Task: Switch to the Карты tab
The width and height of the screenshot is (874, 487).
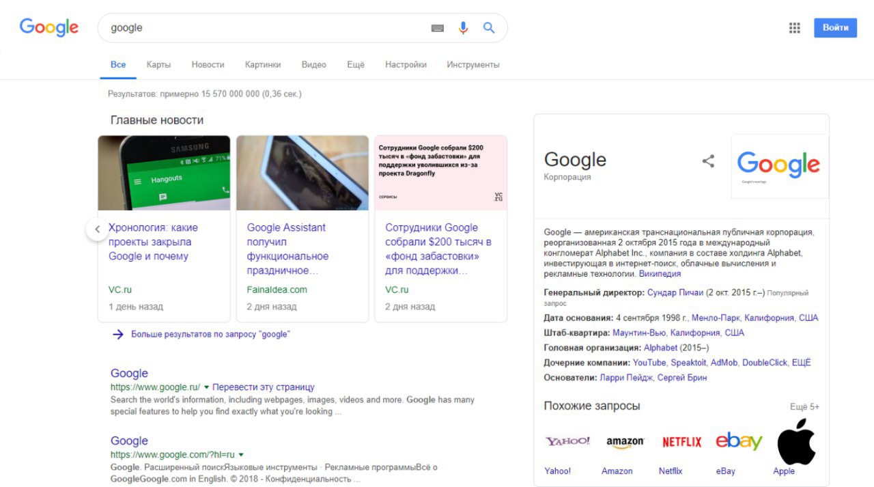Action: tap(158, 65)
